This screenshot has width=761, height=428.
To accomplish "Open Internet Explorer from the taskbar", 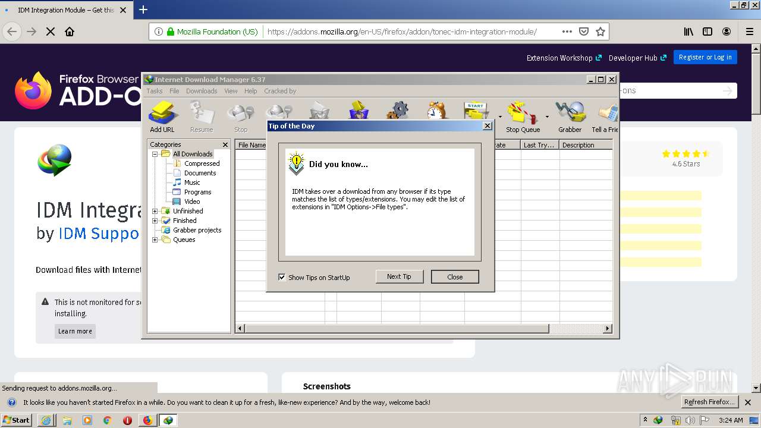I will [x=46, y=420].
